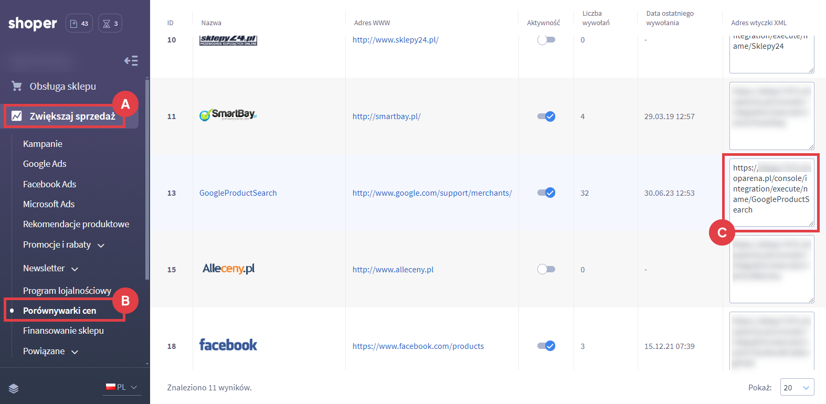
Task: Select the XML plugin URL field for GoogleProductSearch
Action: click(771, 193)
